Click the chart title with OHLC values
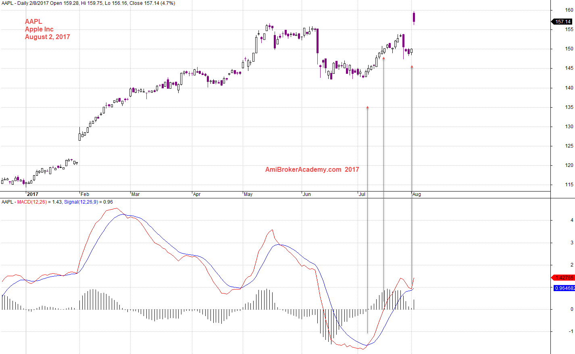This screenshot has width=575, height=354. [88, 3]
